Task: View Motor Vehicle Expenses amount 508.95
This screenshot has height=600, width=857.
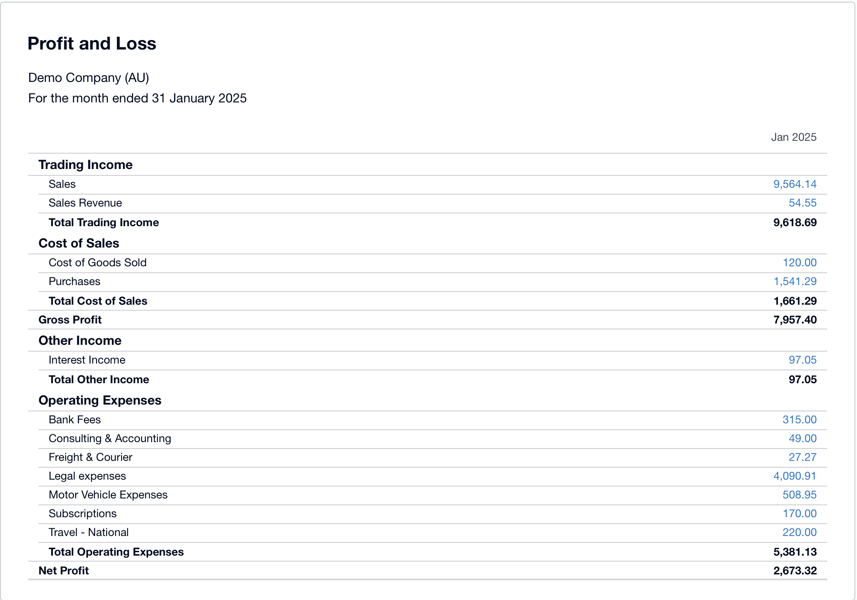Action: click(799, 495)
